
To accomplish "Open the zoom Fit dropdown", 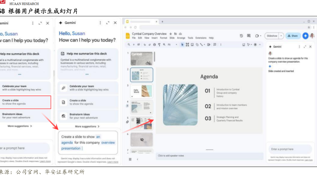I will pos(170,45).
